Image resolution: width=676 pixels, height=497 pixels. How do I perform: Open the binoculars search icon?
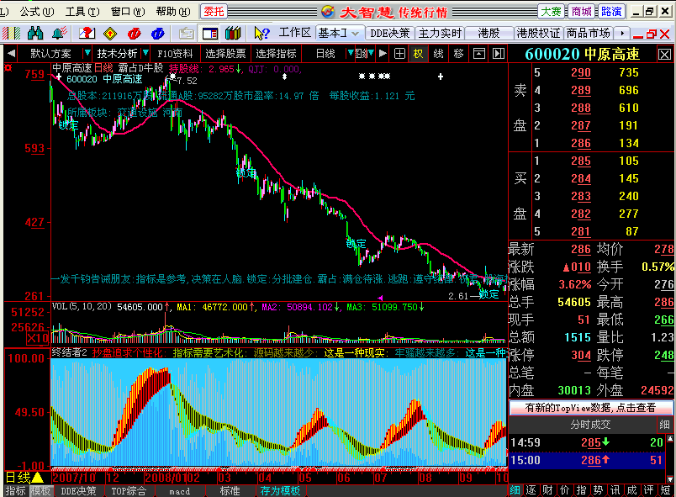[35, 33]
